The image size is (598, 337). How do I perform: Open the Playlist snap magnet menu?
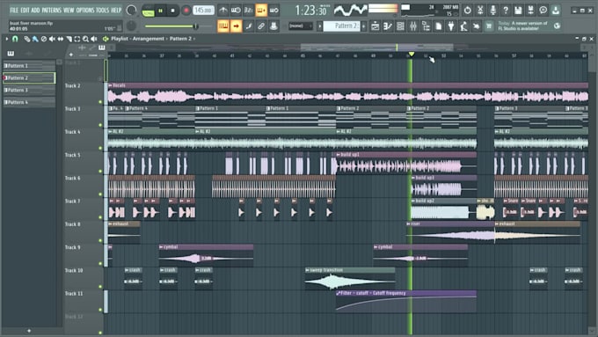point(15,39)
